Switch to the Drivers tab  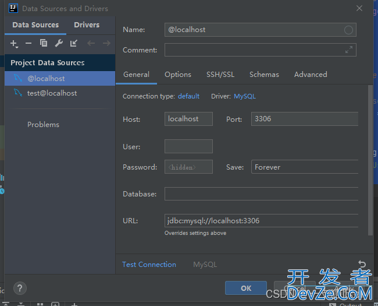coord(87,25)
